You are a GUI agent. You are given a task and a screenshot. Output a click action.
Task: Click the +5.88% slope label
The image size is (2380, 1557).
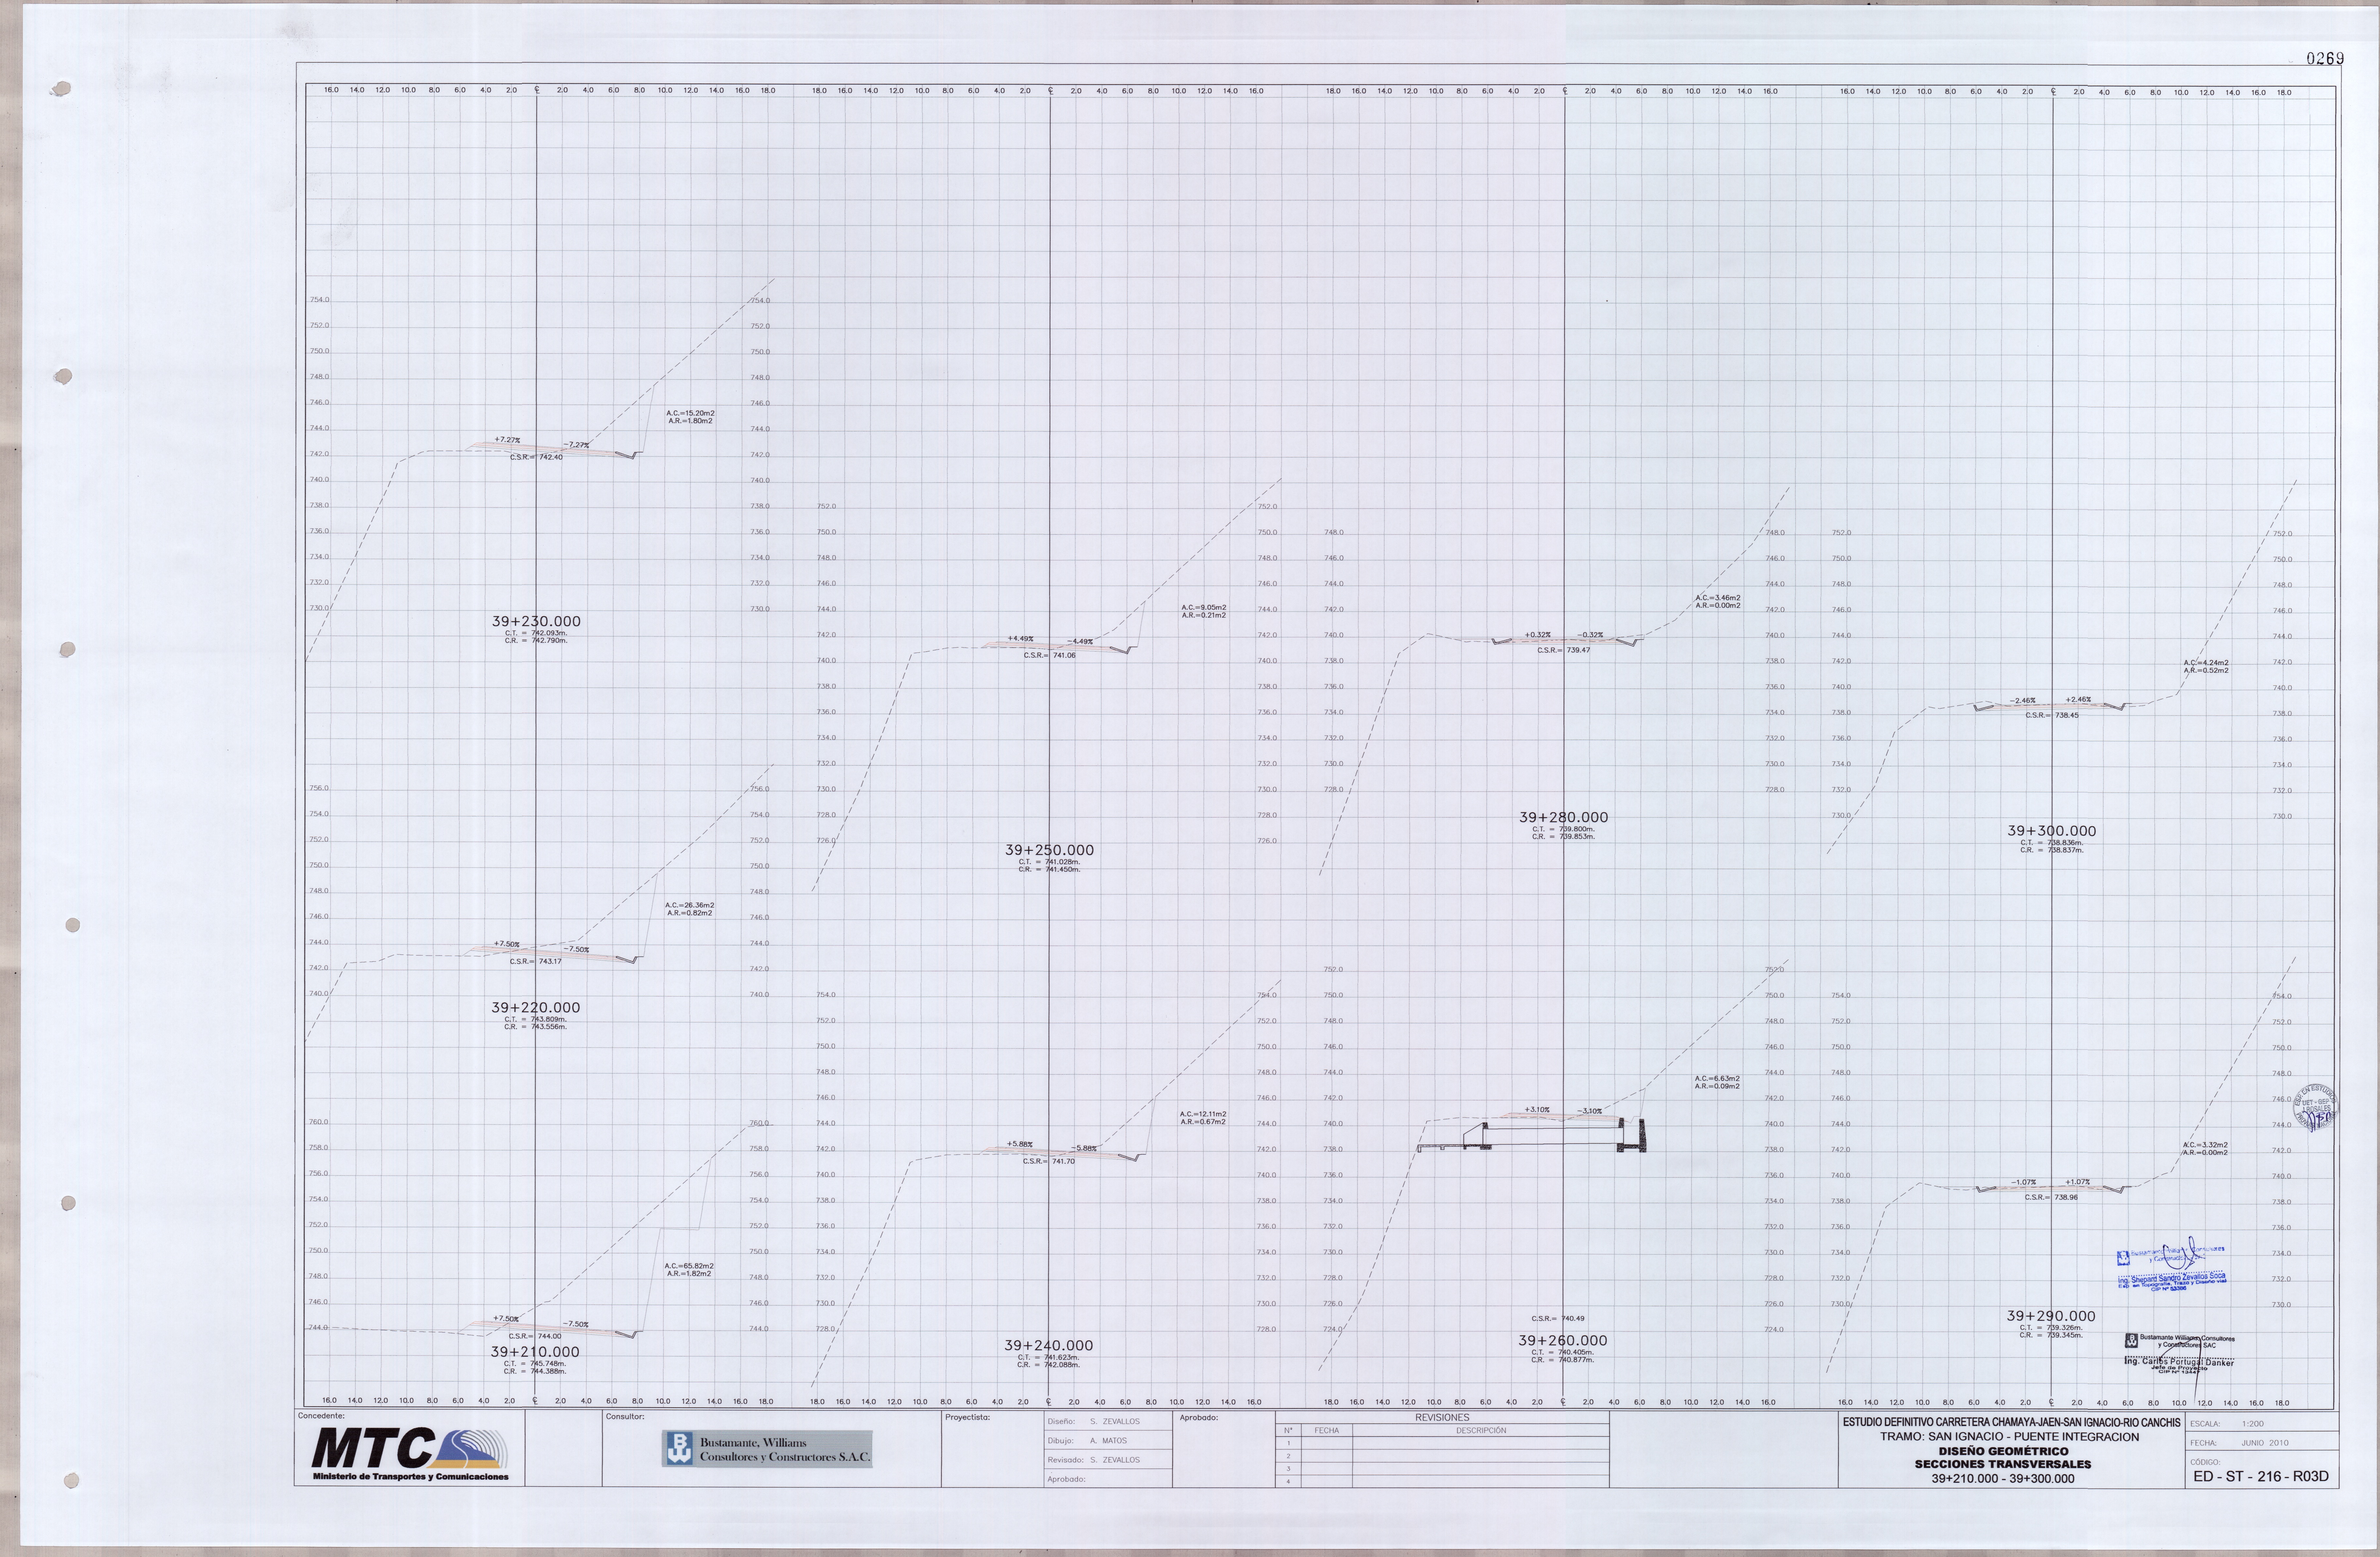click(x=1020, y=1144)
